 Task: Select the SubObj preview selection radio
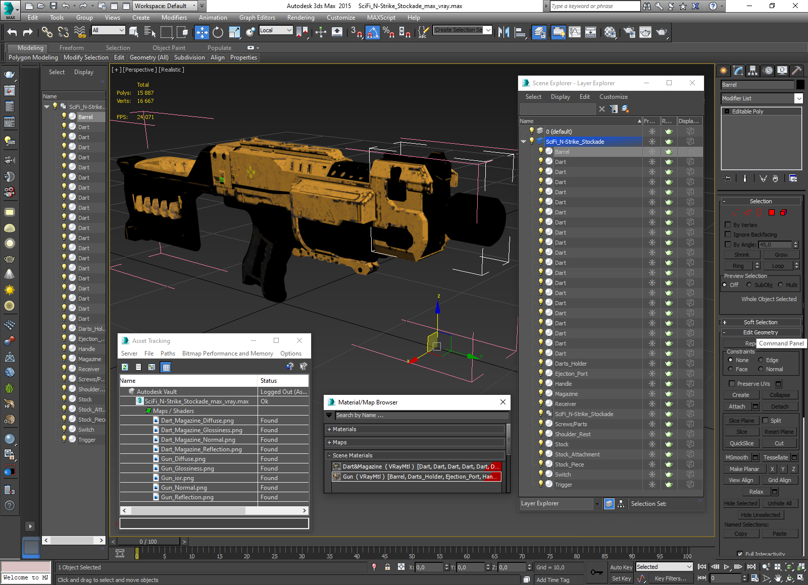tap(749, 285)
